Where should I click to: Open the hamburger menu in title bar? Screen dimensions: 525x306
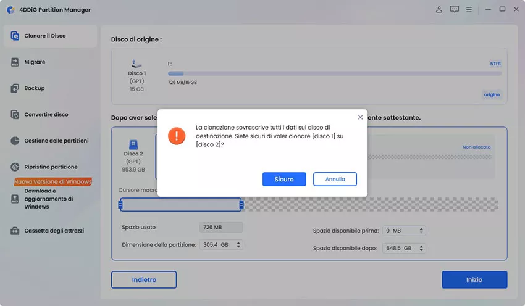470,10
